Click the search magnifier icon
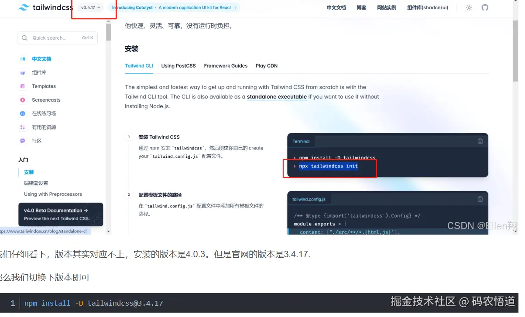525x317 pixels. (x=24, y=38)
